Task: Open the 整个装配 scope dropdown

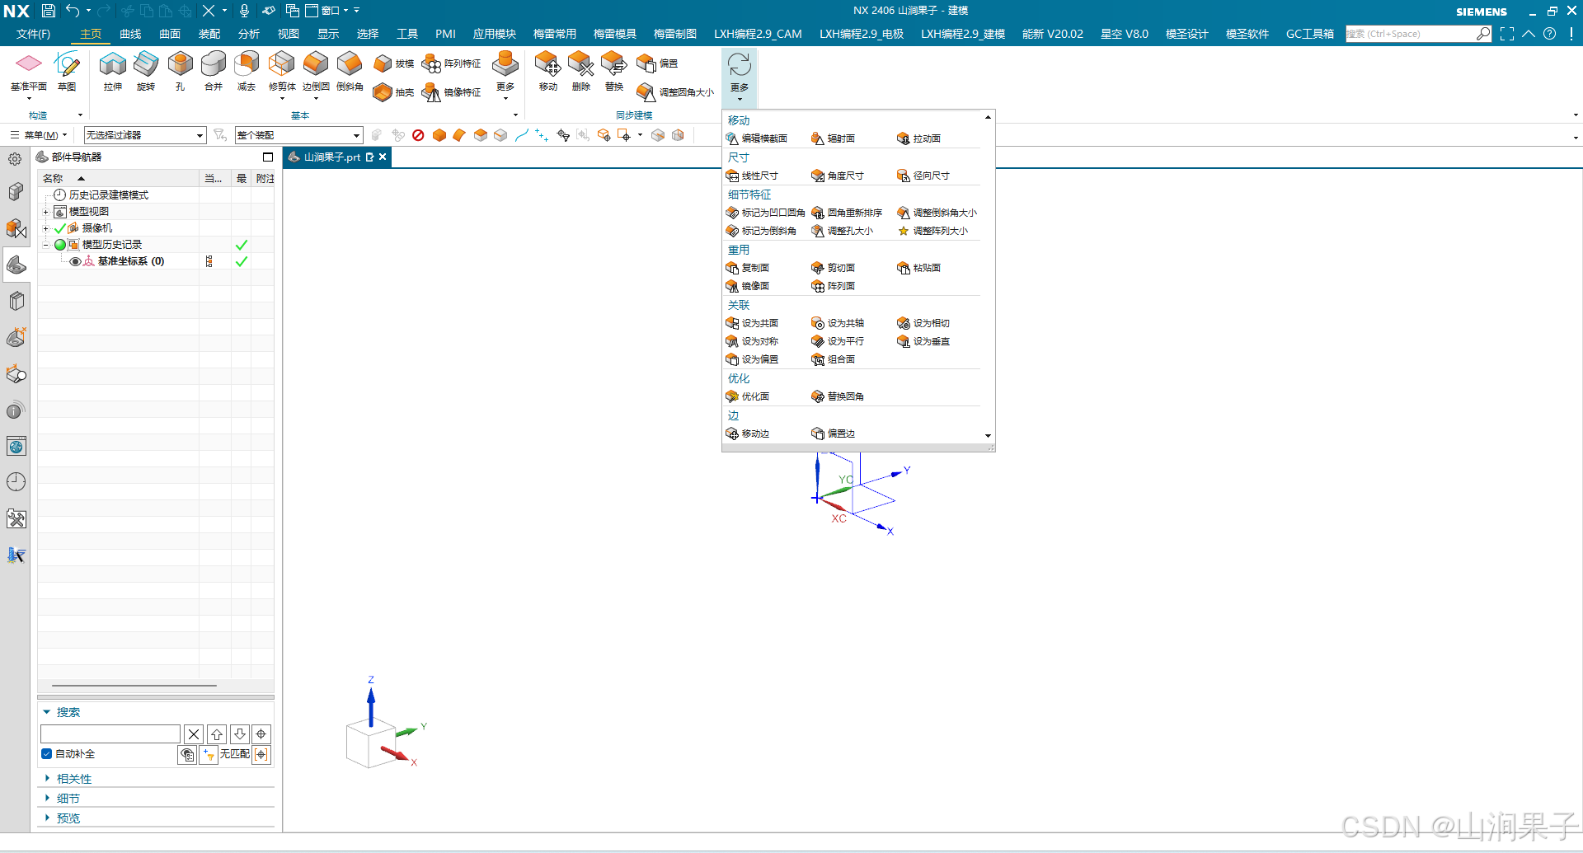Action: (298, 135)
